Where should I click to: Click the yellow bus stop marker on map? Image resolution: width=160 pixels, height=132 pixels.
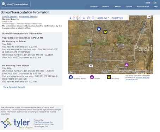click(x=105, y=32)
